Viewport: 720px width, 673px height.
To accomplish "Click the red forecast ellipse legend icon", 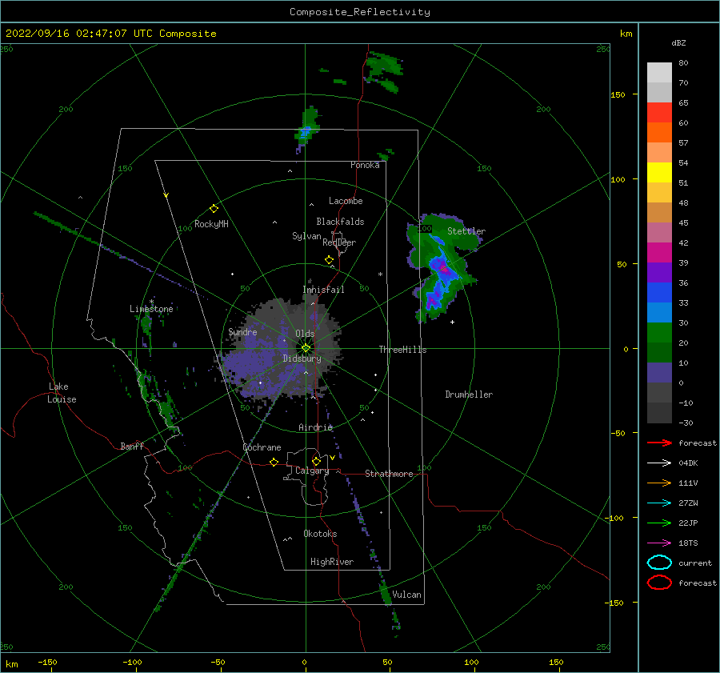I will click(x=659, y=583).
